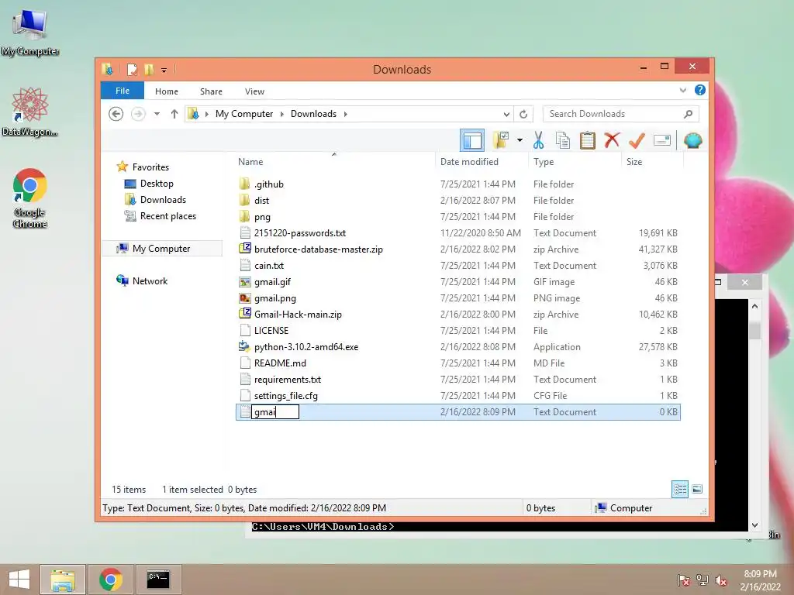Open Explorer help question mark icon
Image resolution: width=794 pixels, height=595 pixels.
point(700,90)
